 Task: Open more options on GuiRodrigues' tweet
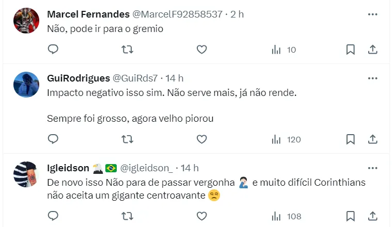coord(372,78)
